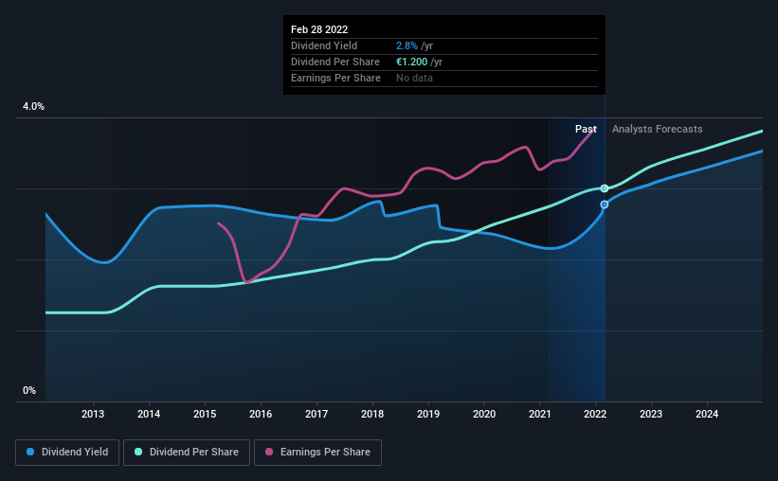Toggle the Dividend Yield legend button
The height and width of the screenshot is (481, 778).
tap(67, 453)
